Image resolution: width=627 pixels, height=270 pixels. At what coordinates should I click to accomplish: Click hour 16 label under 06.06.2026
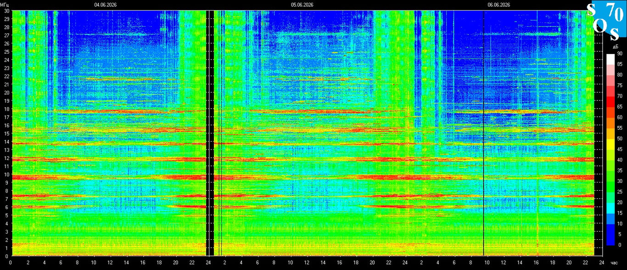536,263
